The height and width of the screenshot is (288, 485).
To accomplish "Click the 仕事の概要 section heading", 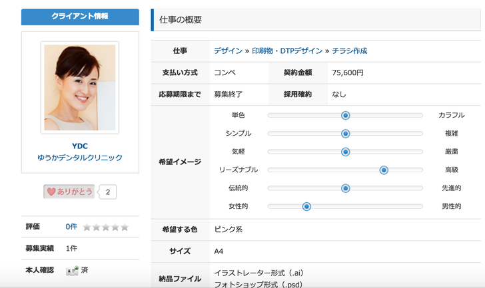I will tap(181, 20).
